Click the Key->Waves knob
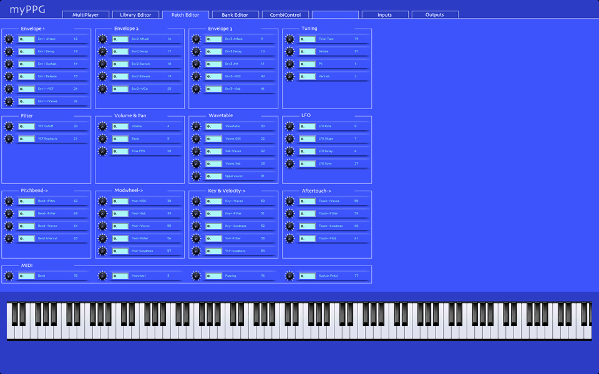 pos(196,201)
